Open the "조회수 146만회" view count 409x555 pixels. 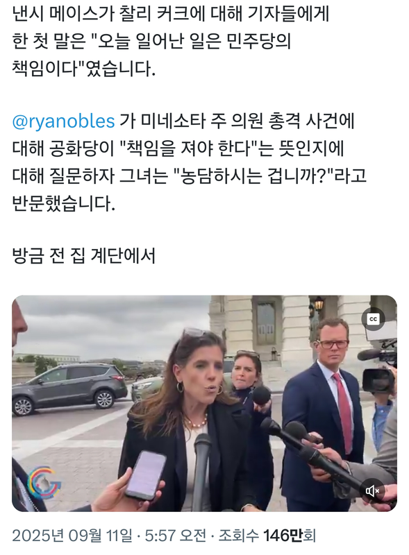267,535
